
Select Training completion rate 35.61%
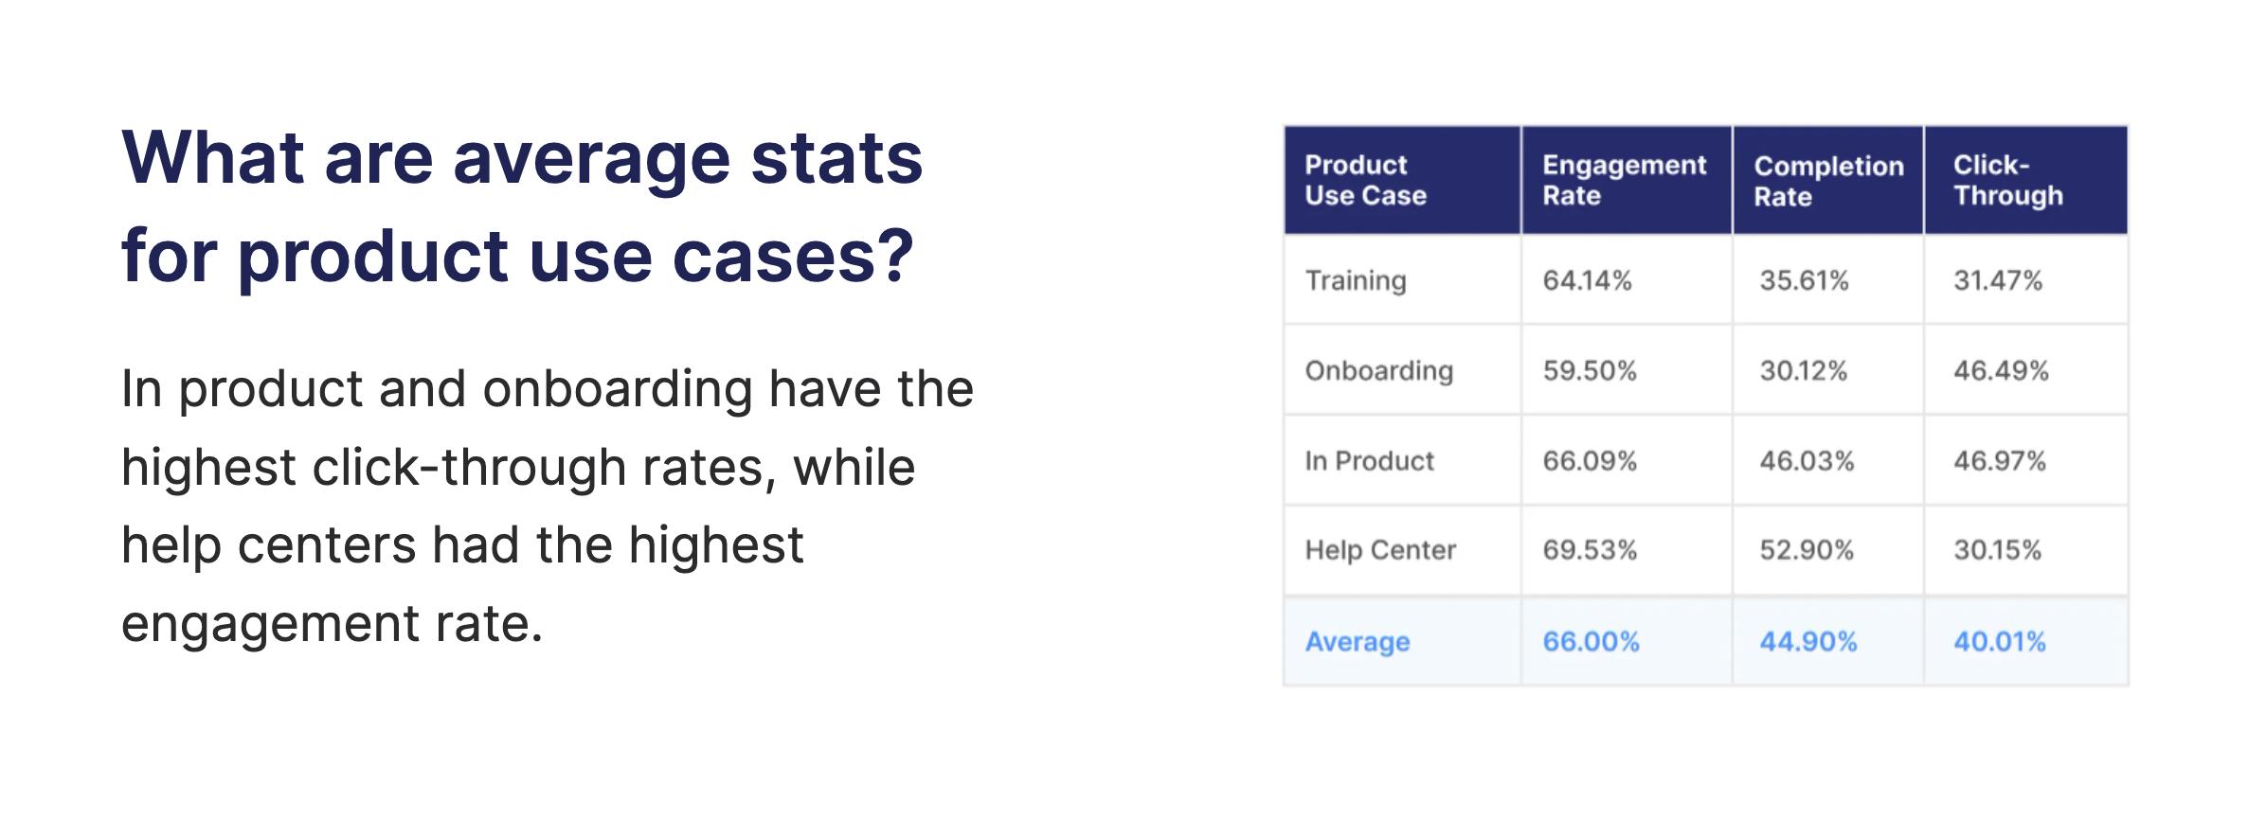[x=1804, y=280]
